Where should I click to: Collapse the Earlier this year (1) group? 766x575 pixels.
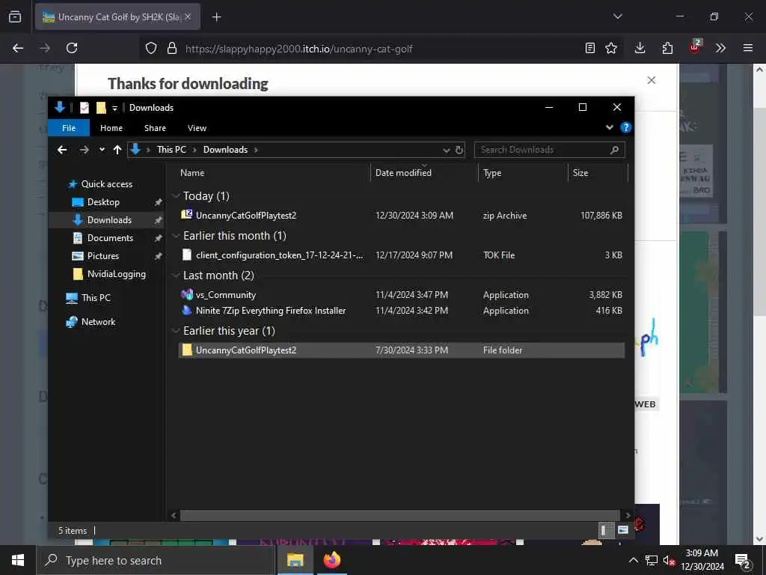pos(176,331)
